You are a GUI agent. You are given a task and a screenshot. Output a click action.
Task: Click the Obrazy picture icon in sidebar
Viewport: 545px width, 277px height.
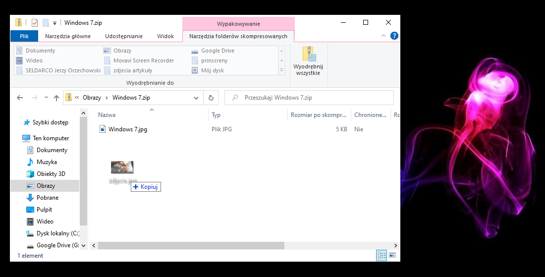(x=30, y=186)
